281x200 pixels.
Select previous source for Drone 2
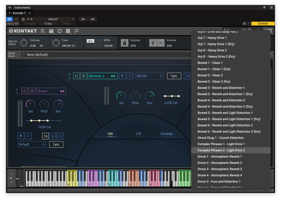[61, 91]
